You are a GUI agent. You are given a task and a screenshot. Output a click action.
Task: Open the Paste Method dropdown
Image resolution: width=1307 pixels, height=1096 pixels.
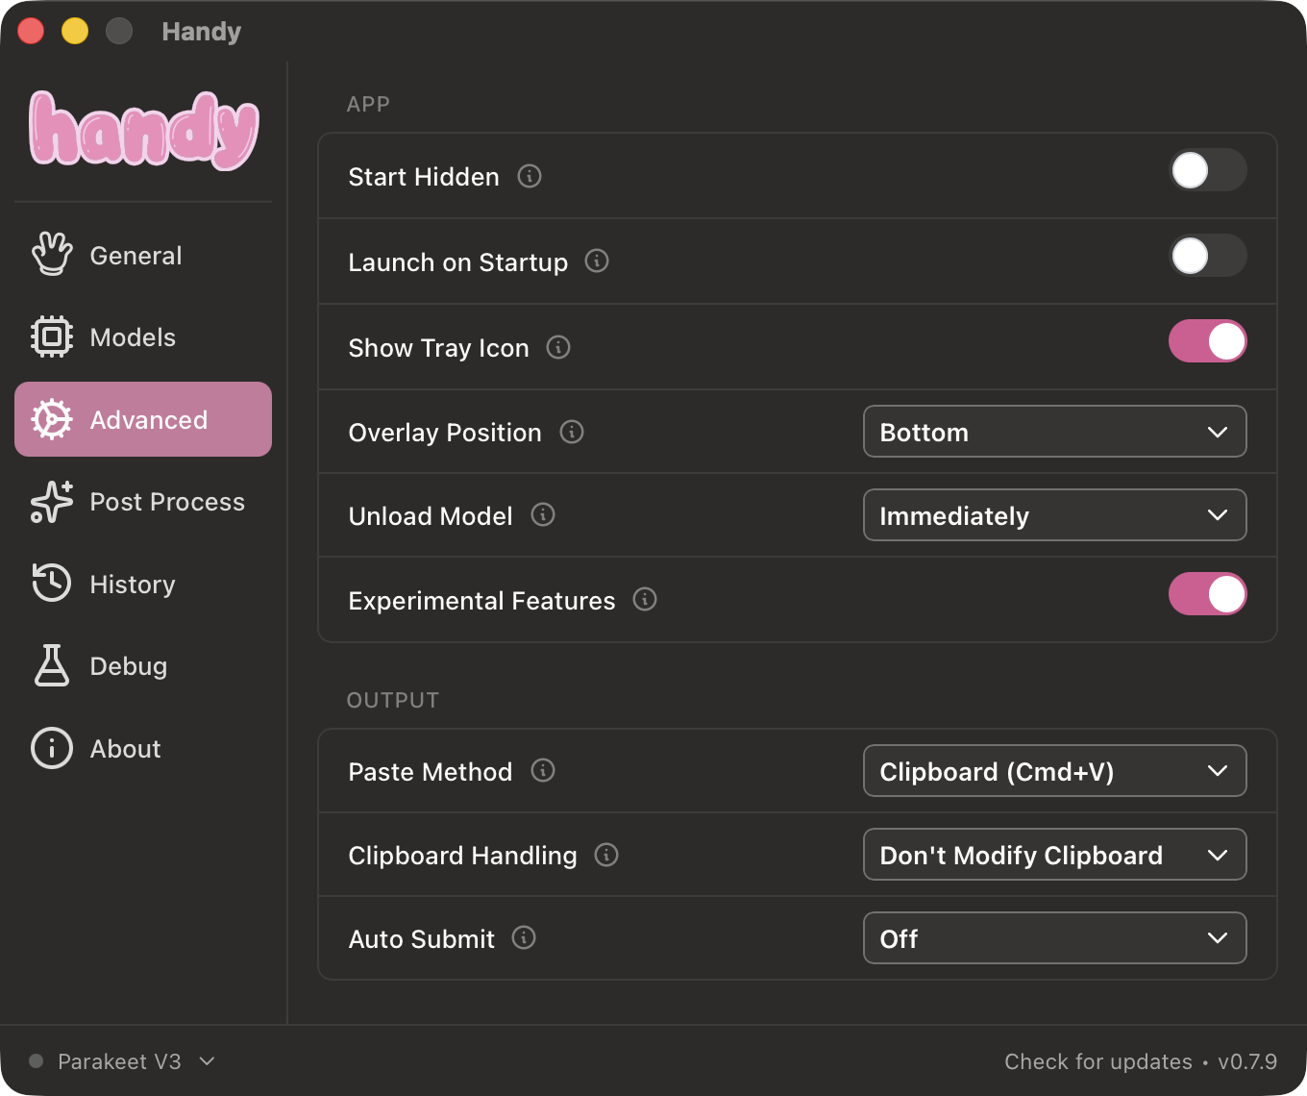(1054, 770)
